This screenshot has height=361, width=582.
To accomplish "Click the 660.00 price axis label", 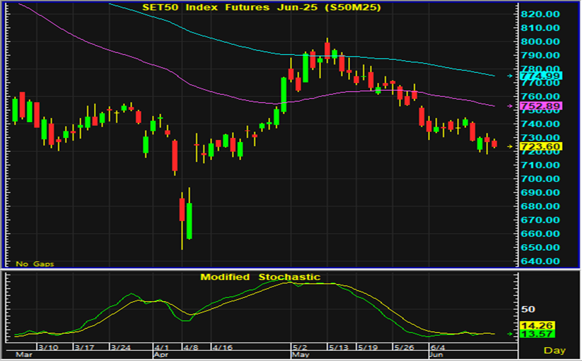I will point(540,234).
